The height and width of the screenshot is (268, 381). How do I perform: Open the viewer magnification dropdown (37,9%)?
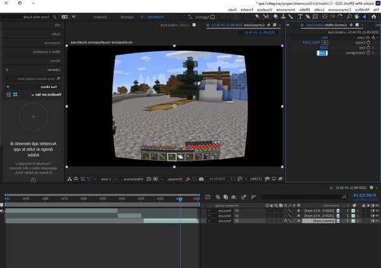tap(254, 179)
